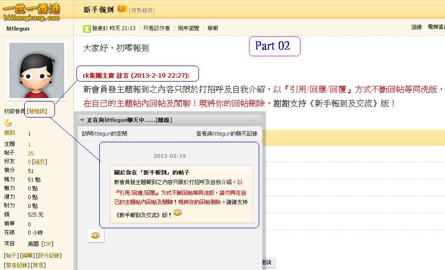Click 只看該作者 to filter by author
This screenshot has height=270, width=445.
point(157,28)
